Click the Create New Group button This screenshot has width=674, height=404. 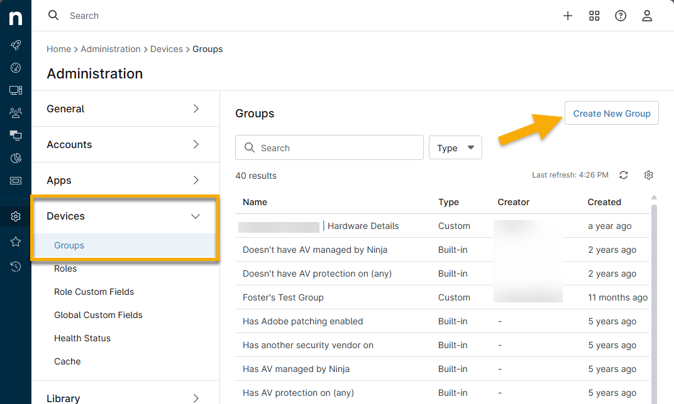click(611, 114)
